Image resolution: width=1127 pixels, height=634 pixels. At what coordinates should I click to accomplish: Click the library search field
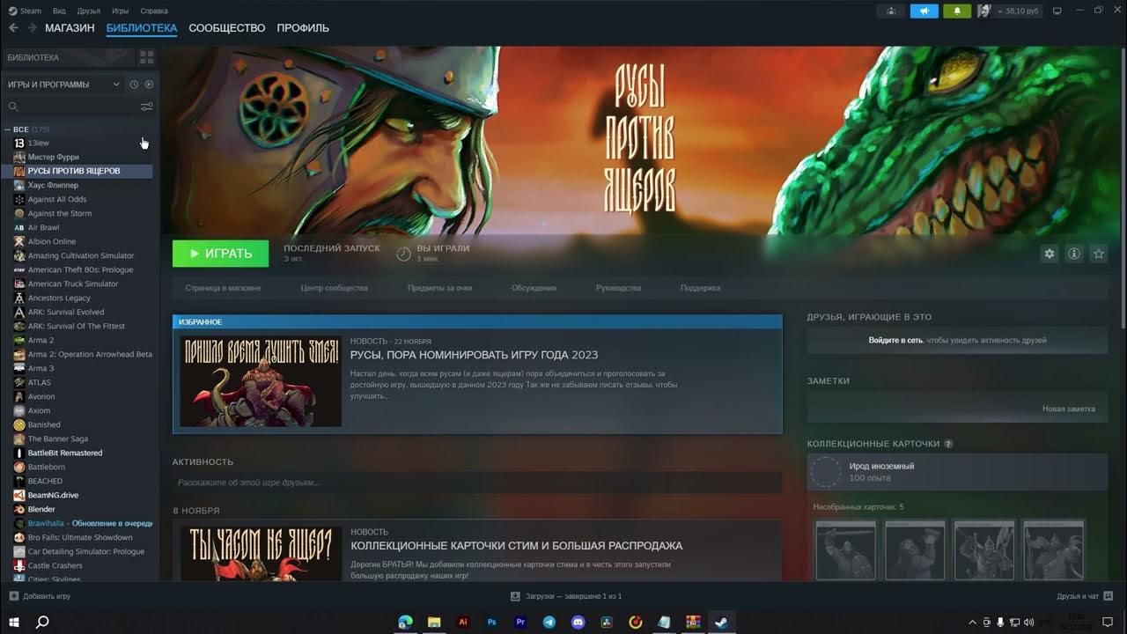point(72,107)
